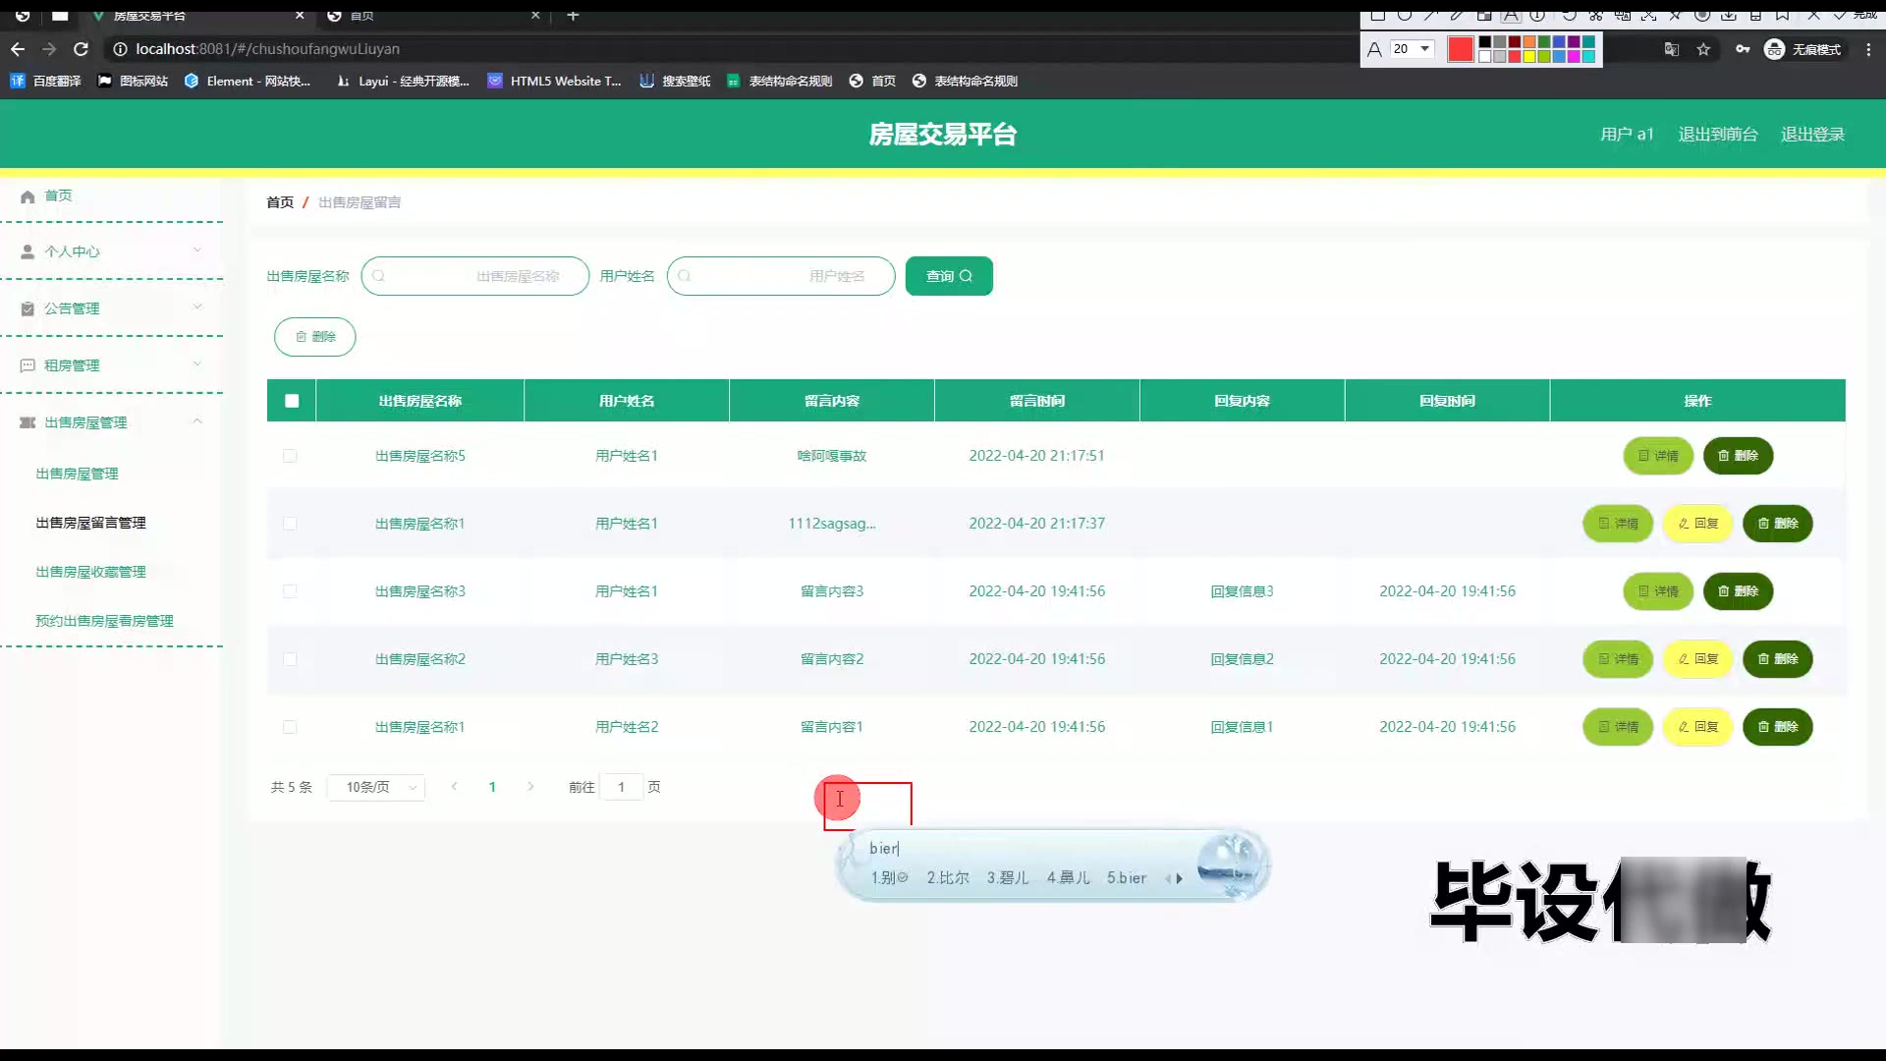This screenshot has width=1886, height=1061.
Task: Click the home icon in sidebar
Action: (x=28, y=196)
